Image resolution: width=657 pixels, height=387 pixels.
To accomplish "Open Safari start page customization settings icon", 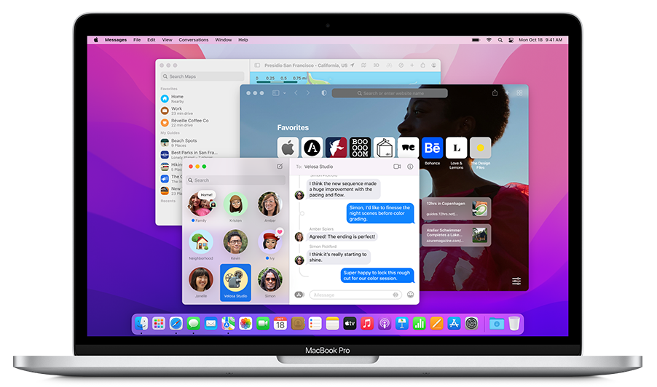I will tap(516, 281).
